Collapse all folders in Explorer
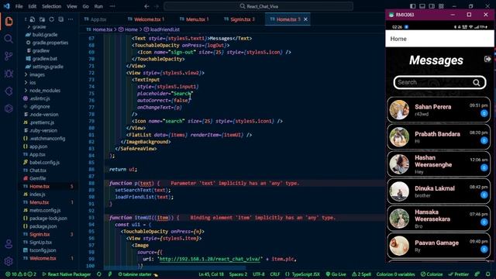496x279 pixels. pos(61,19)
